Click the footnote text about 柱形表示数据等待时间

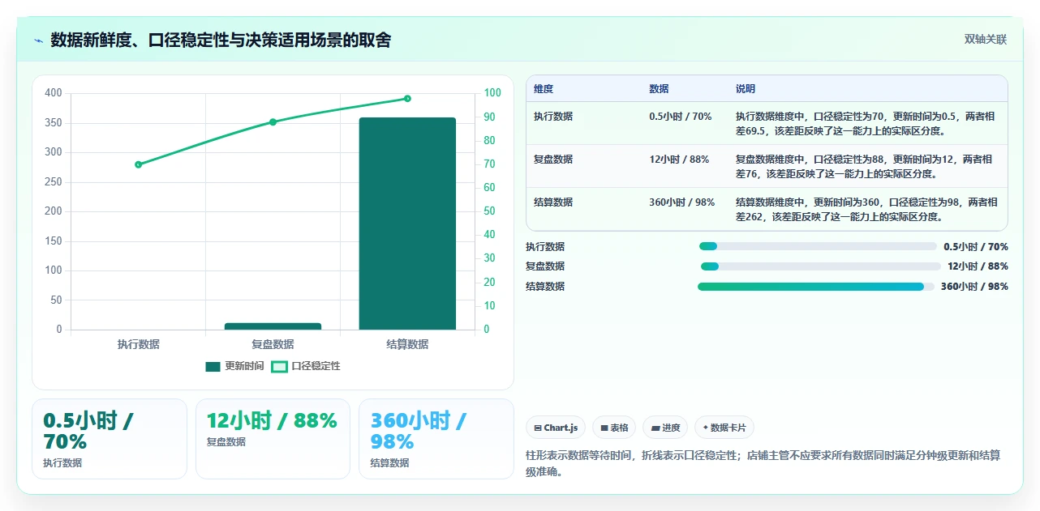coord(763,463)
